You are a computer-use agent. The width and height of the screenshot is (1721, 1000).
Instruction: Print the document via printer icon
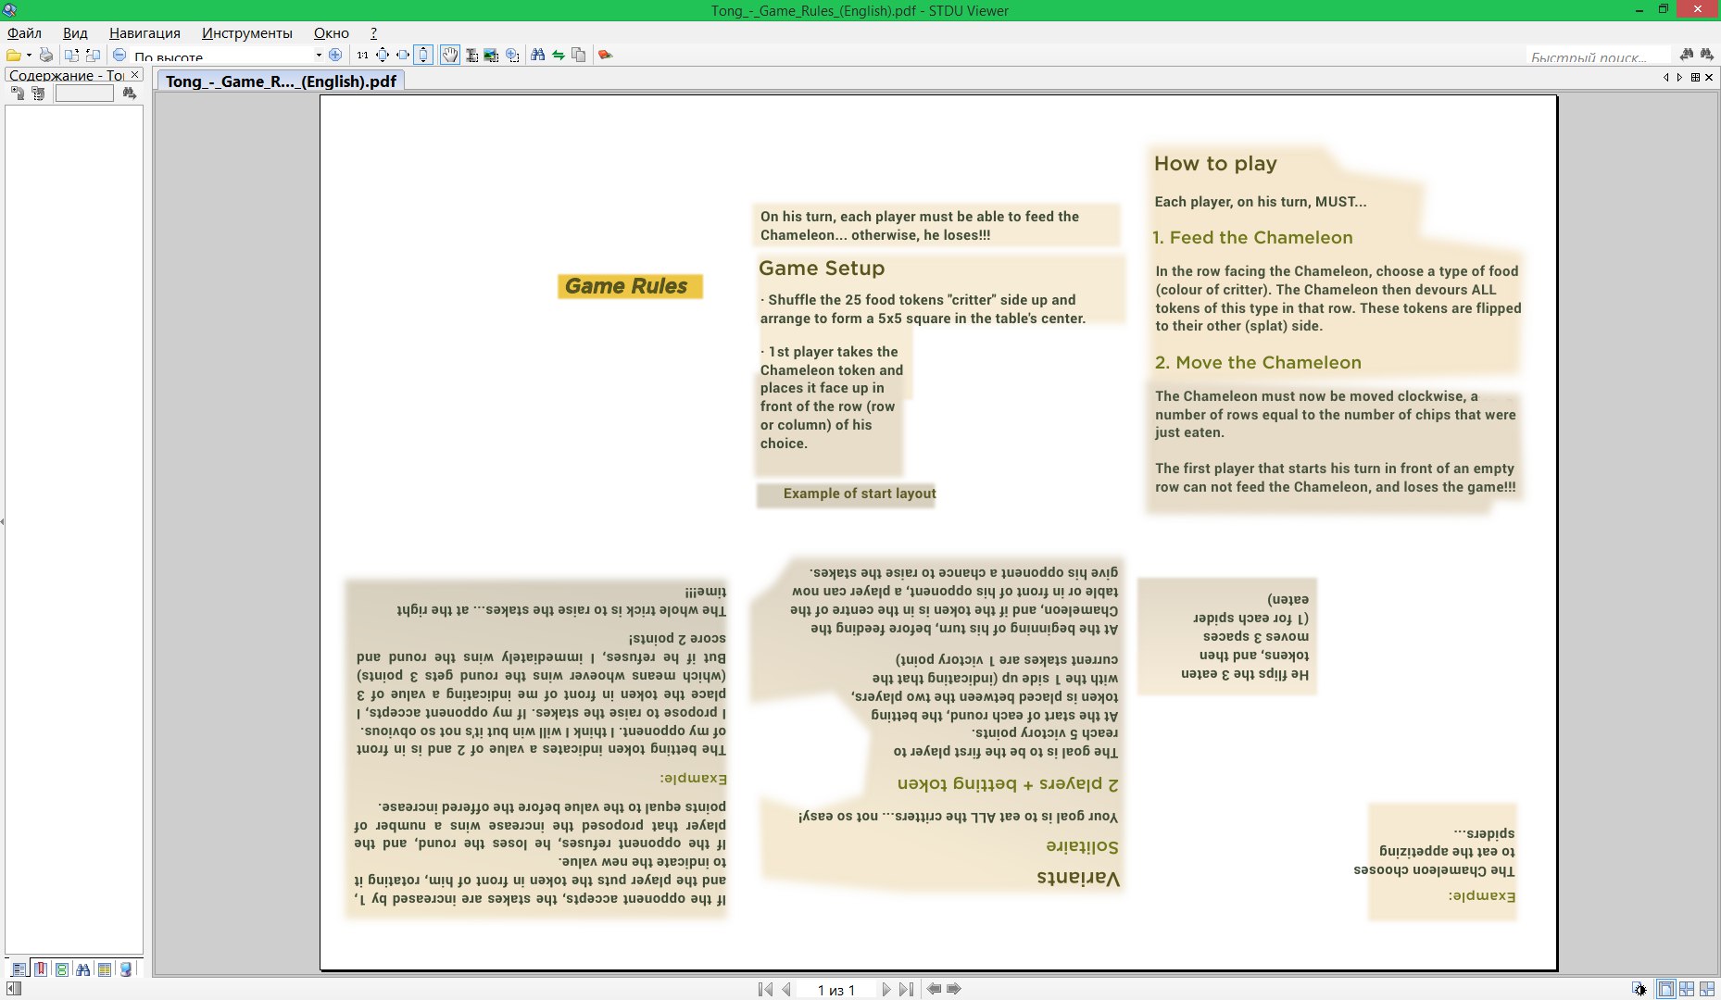[45, 56]
